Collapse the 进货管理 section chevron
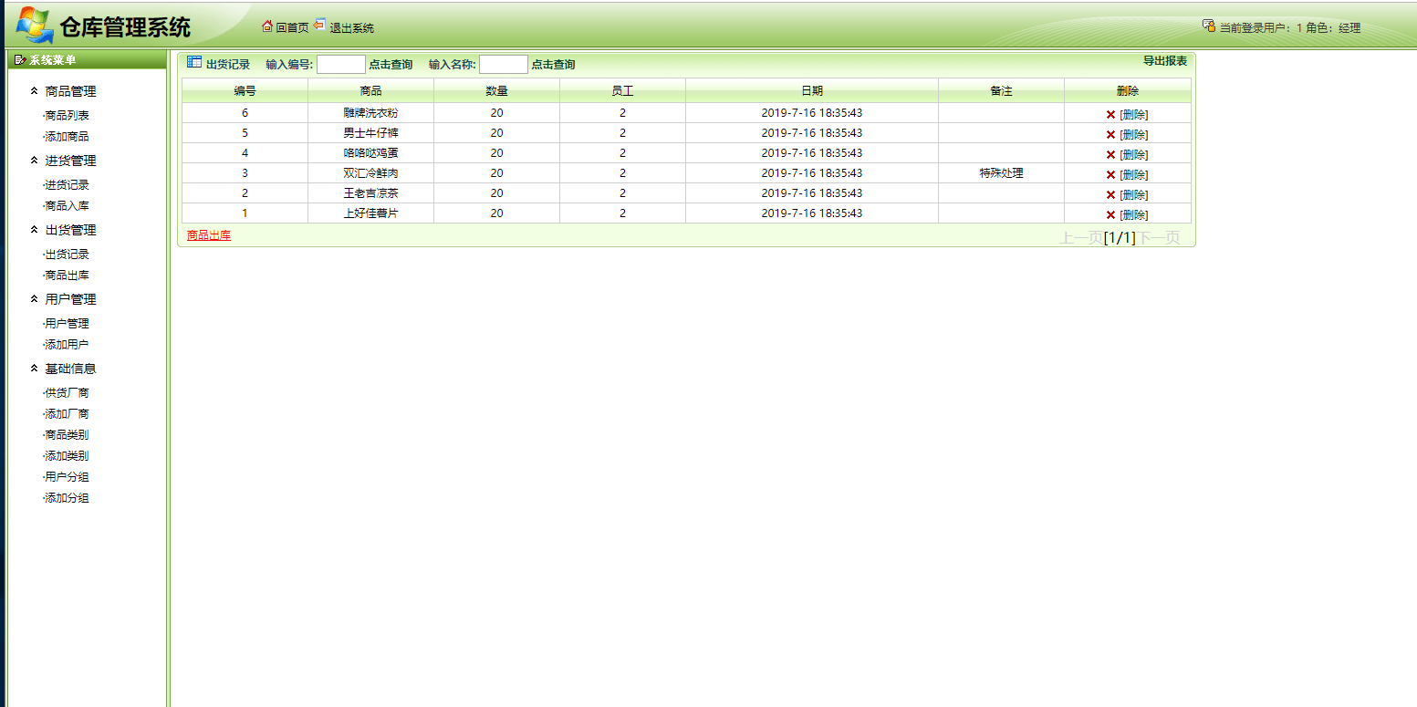 click(32, 160)
